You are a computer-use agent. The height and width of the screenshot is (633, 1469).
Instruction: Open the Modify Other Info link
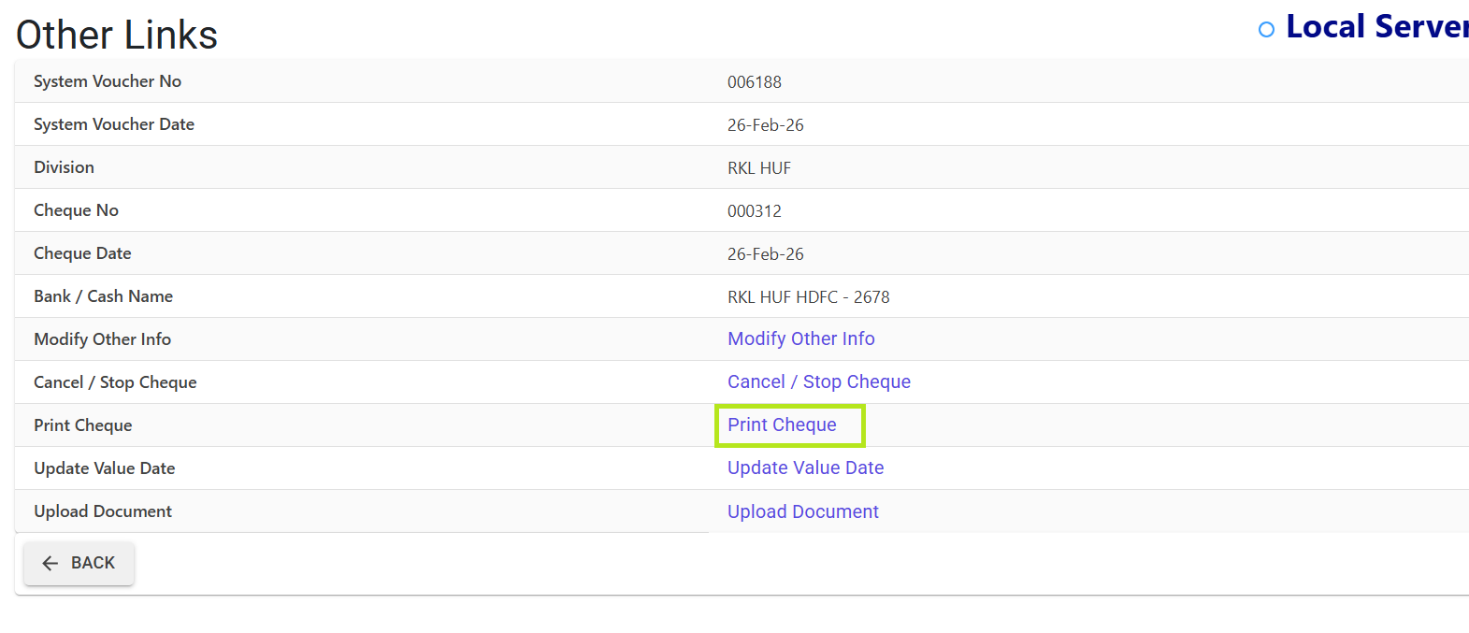[x=801, y=338]
